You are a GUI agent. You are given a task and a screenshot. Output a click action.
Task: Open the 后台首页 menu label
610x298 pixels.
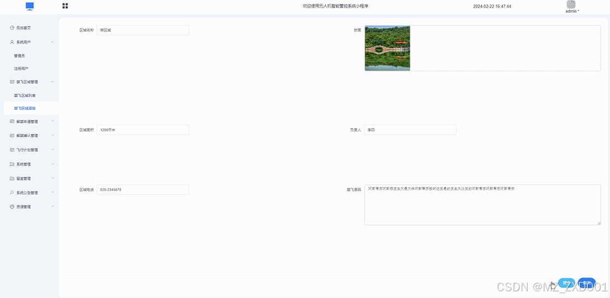pyautogui.click(x=23, y=28)
